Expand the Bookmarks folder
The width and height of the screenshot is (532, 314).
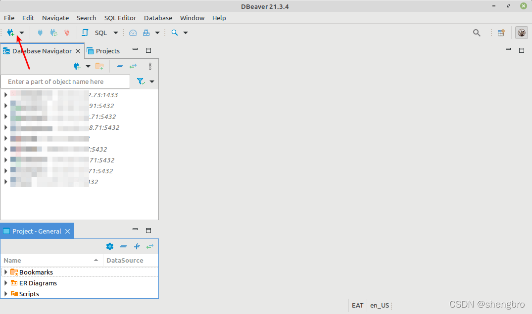pyautogui.click(x=5, y=272)
